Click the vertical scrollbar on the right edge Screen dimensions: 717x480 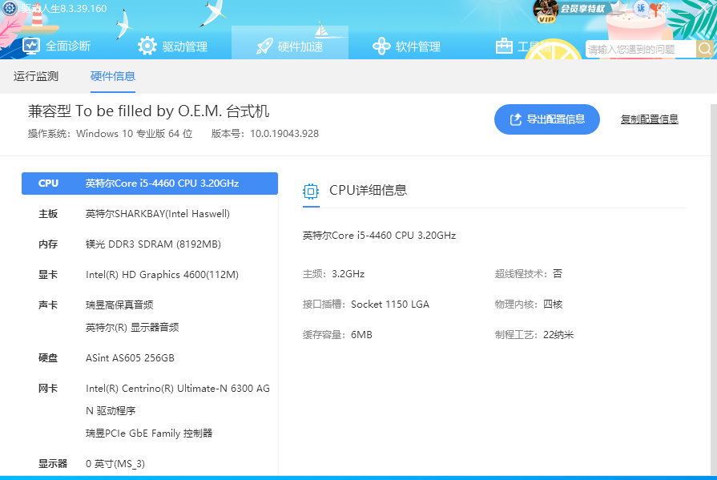(713, 288)
